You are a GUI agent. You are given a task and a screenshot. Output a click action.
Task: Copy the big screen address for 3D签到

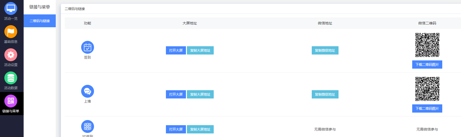[x=200, y=129]
